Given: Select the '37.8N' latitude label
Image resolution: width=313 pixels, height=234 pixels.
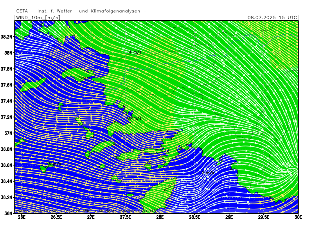Looking at the screenshot, I should pos(7,69).
